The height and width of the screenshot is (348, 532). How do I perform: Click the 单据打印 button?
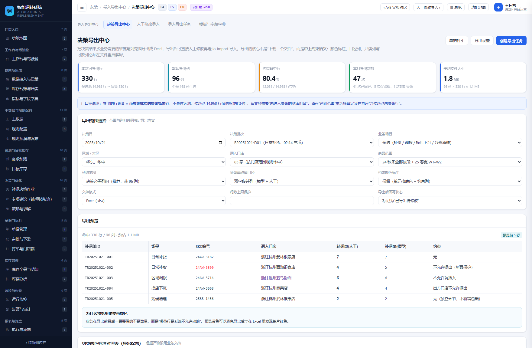click(x=456, y=41)
